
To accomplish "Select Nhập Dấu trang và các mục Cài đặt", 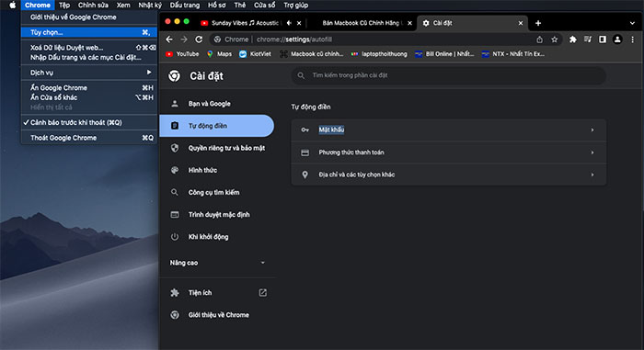I will pyautogui.click(x=89, y=58).
